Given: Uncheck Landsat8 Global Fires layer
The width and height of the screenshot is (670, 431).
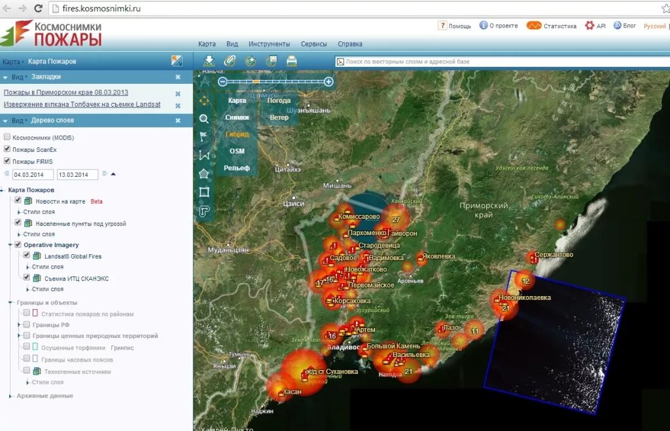Looking at the screenshot, I should click(26, 255).
